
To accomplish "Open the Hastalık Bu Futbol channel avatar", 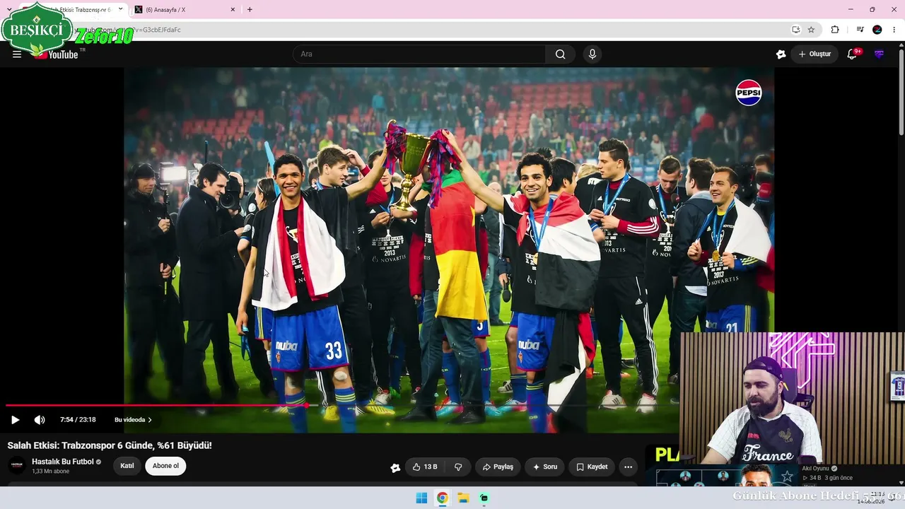I will coord(17,465).
